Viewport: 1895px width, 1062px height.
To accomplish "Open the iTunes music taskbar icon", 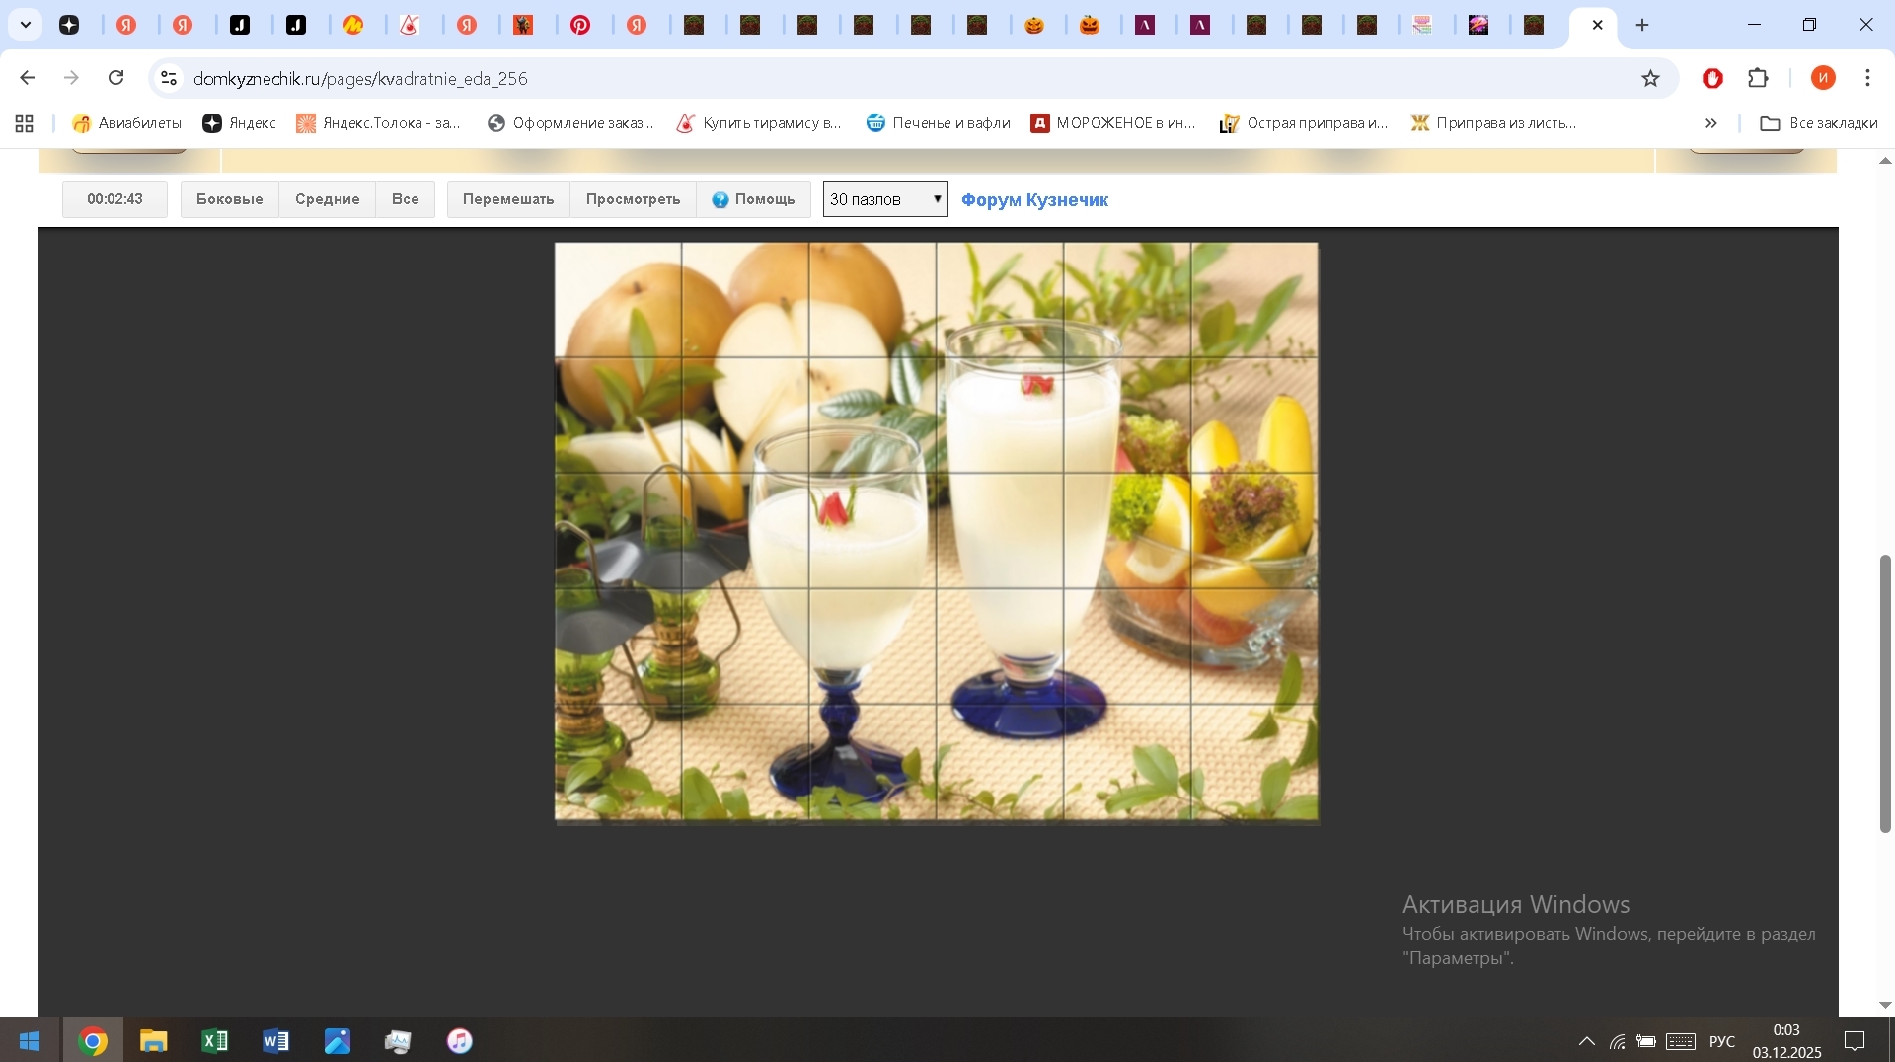I will coord(460,1040).
